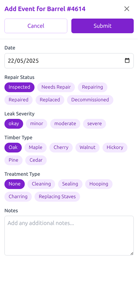This screenshot has width=138, height=282.
Task: Submit the barrel event
Action: pos(103,26)
